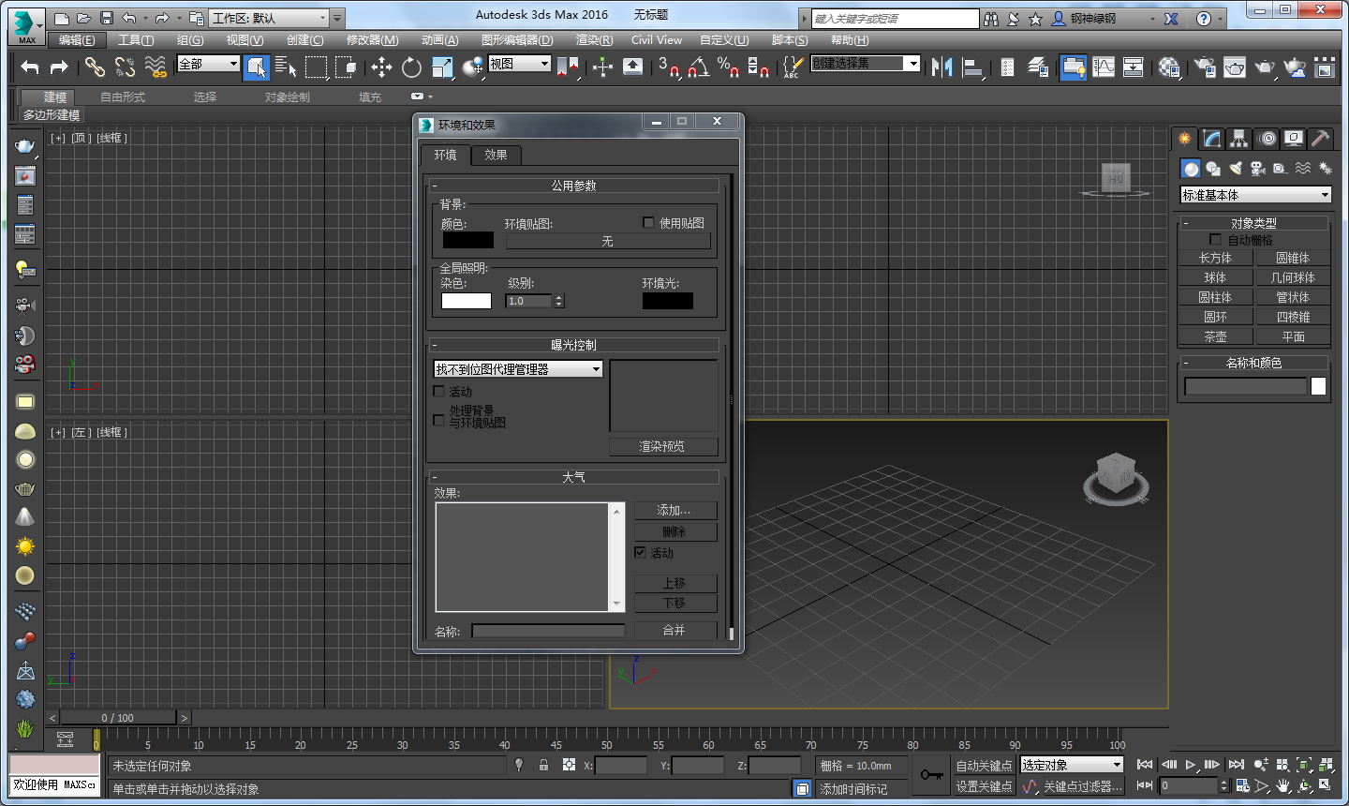The width and height of the screenshot is (1349, 806).
Task: Open the 创建选择集 named selection dropdown
Action: (x=866, y=63)
